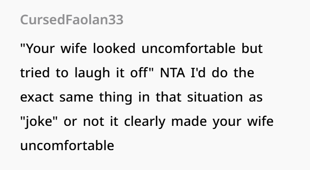Click the last-line word "uncomfortable"
The image size is (310, 170).
(67, 146)
